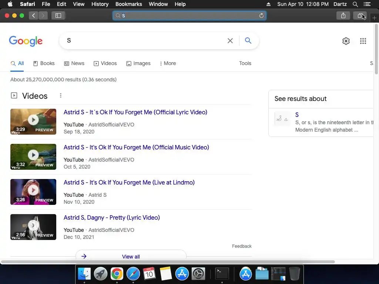379x284 pixels.
Task: Go back with Safari back arrow
Action: pyautogui.click(x=34, y=16)
